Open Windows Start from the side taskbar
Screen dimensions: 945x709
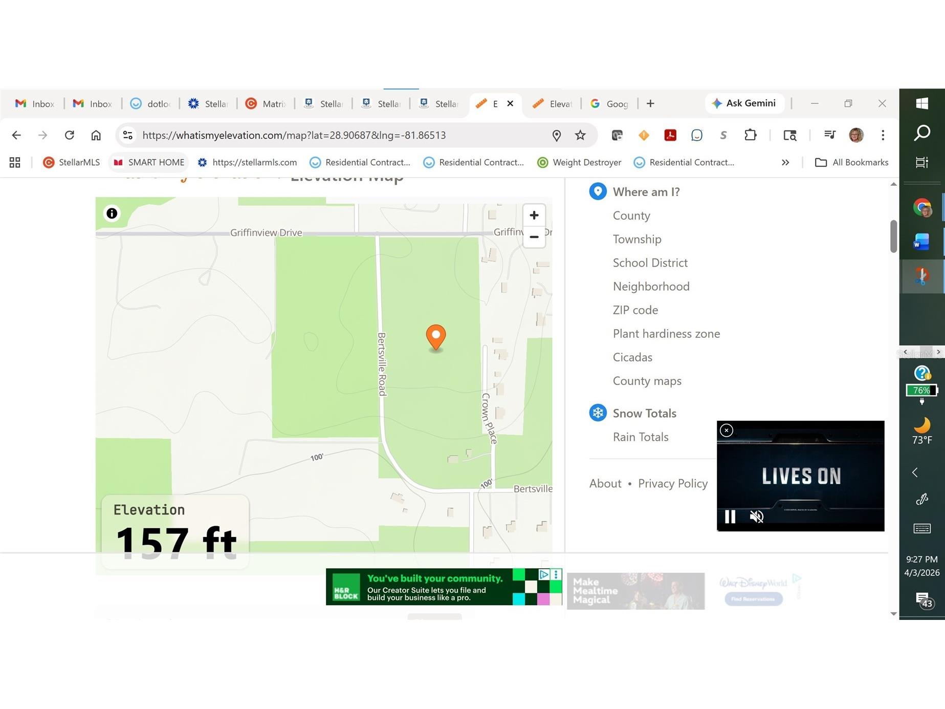(x=922, y=103)
